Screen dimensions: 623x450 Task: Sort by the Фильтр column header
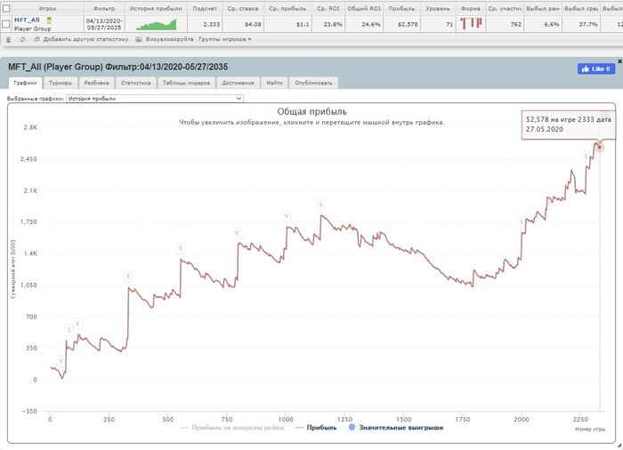pos(104,8)
